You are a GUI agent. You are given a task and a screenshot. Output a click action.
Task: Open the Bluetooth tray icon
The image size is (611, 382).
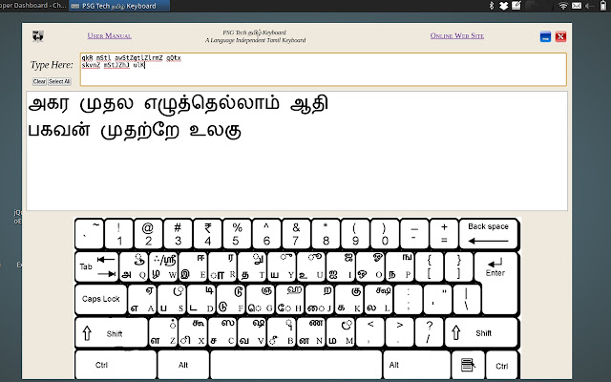pos(492,6)
